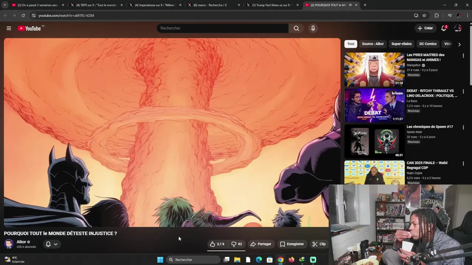Open the Windows Start button
This screenshot has height=265, width=472.
click(160, 260)
